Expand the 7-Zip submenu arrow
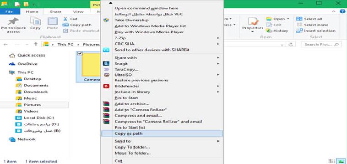The image size is (347, 164). (218, 38)
